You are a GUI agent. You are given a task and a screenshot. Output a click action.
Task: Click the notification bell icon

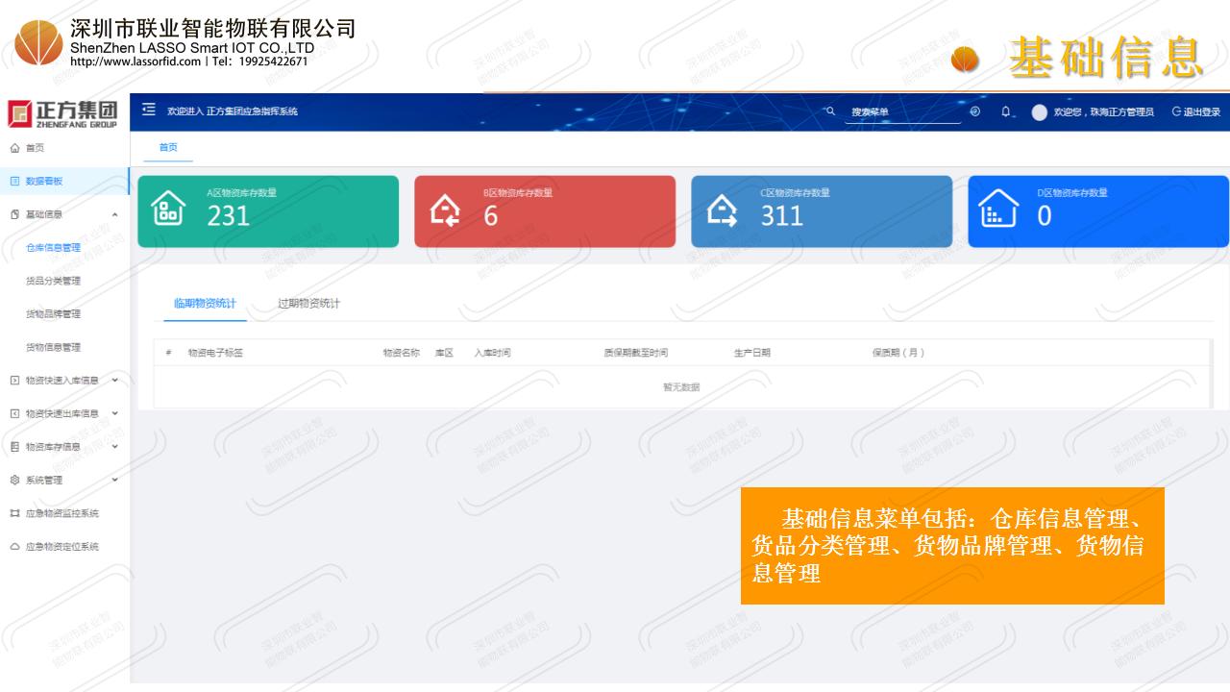click(x=1005, y=111)
